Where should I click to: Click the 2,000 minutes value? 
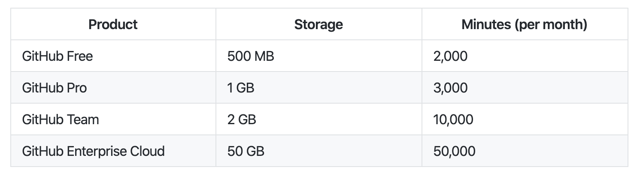pos(450,56)
